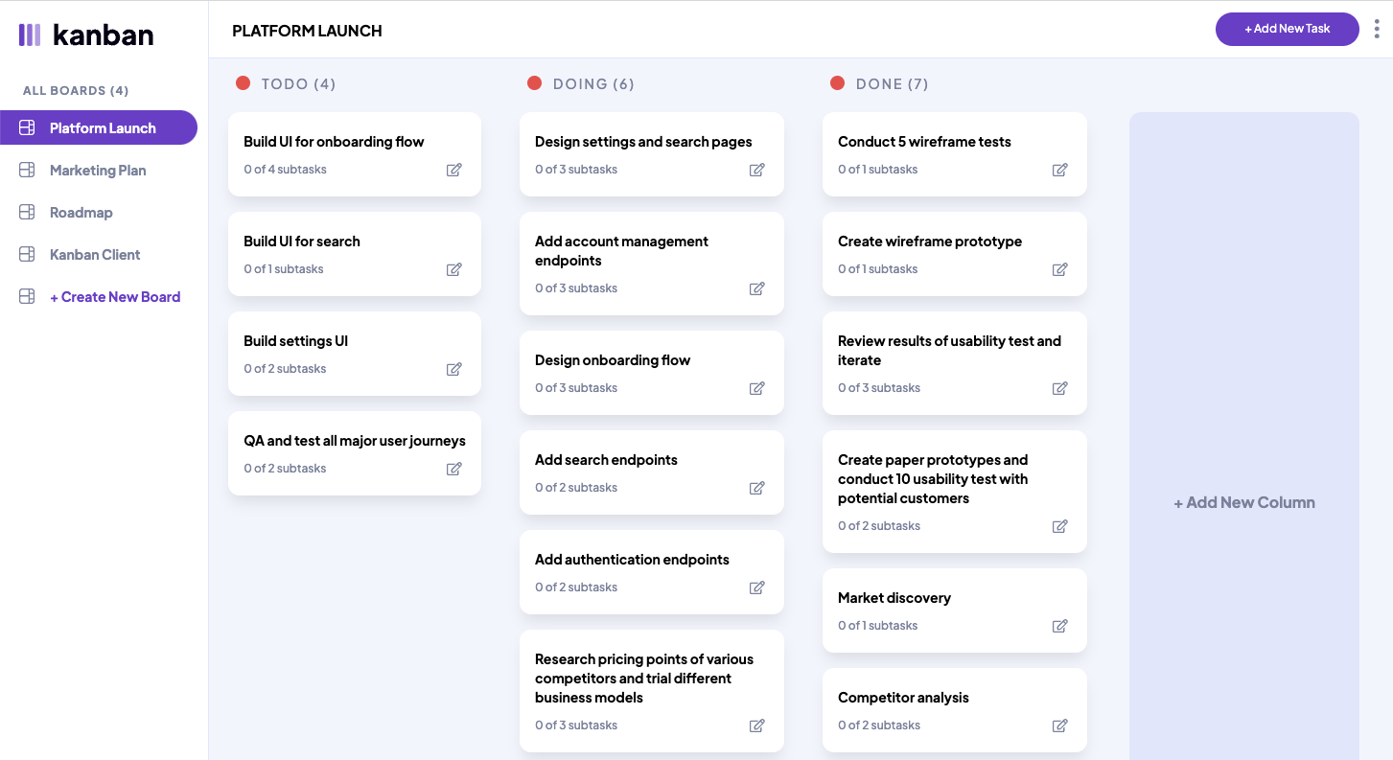Click the Add New Task button
This screenshot has height=760, width=1393.
1287,29
